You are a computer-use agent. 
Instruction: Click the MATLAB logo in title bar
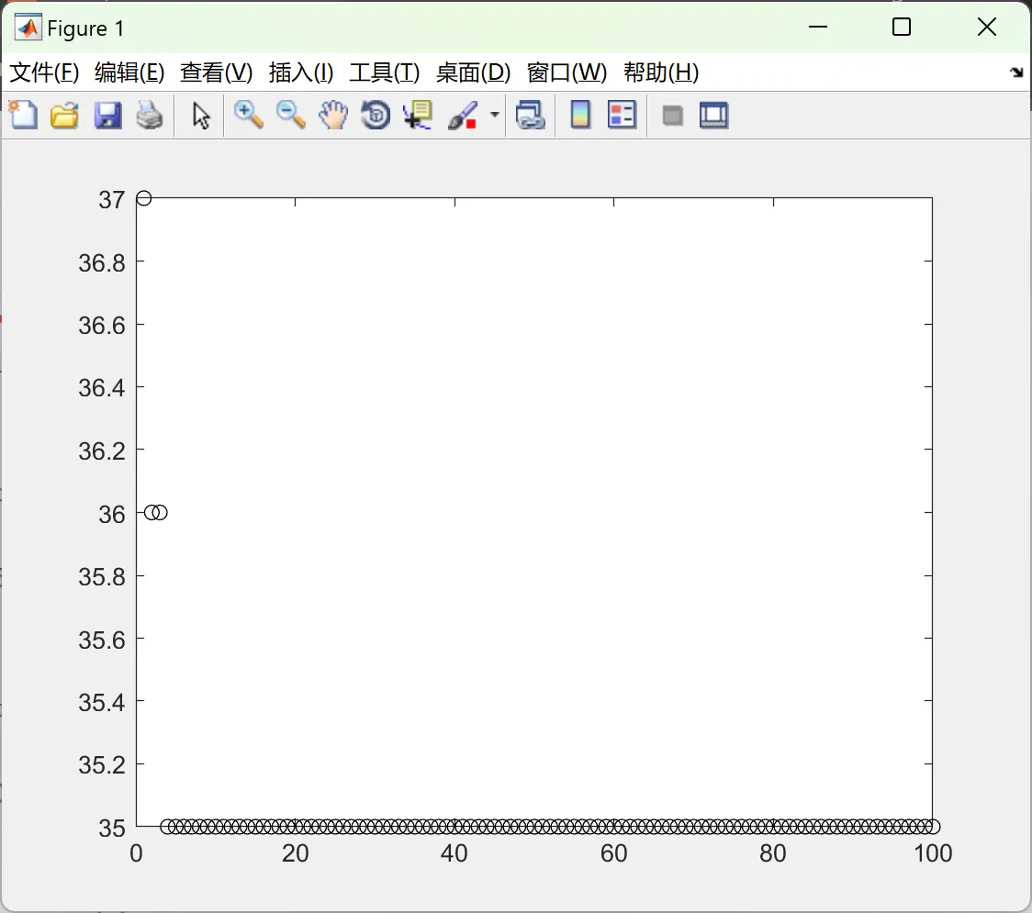click(28, 28)
